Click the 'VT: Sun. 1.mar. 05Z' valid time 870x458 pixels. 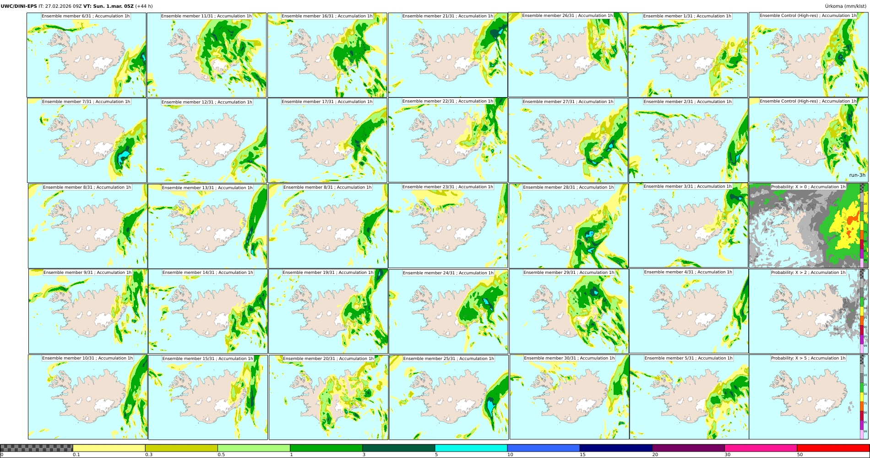[x=109, y=6]
